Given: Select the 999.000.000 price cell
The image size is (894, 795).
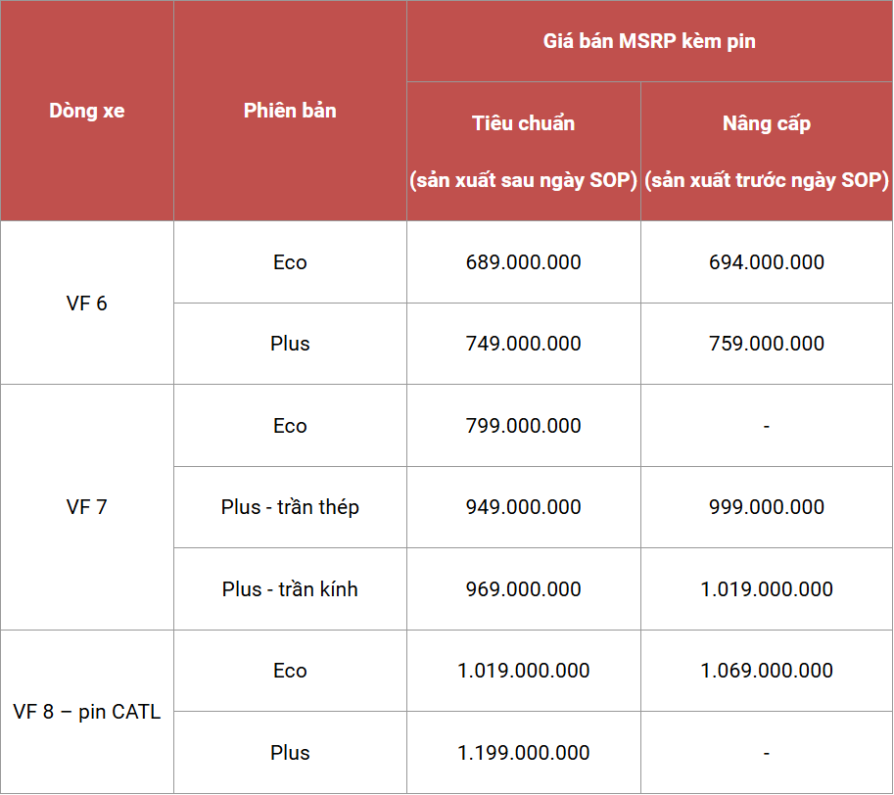Looking at the screenshot, I should [x=767, y=507].
